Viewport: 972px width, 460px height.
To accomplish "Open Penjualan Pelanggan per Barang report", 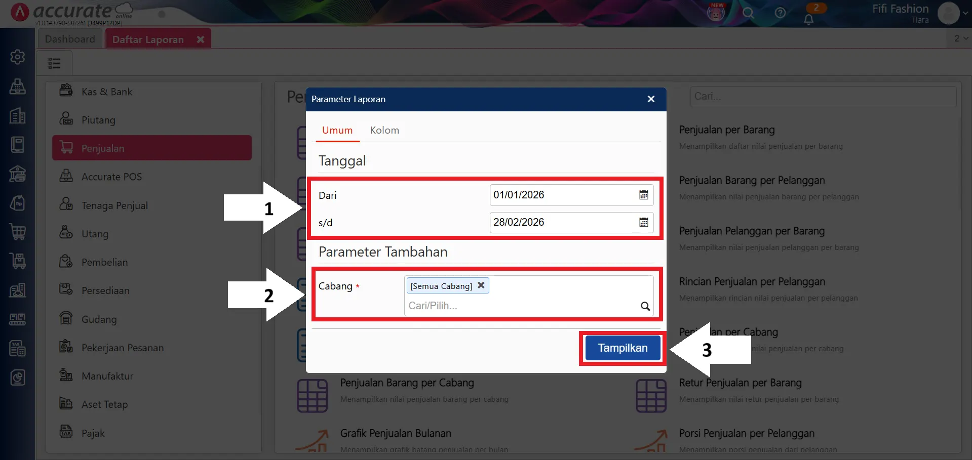I will 752,231.
